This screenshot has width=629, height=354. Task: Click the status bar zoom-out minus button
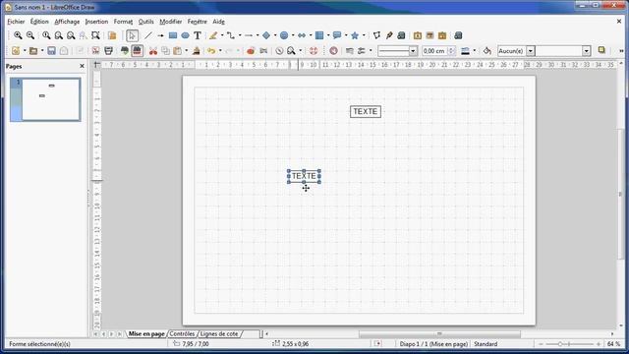541,344
